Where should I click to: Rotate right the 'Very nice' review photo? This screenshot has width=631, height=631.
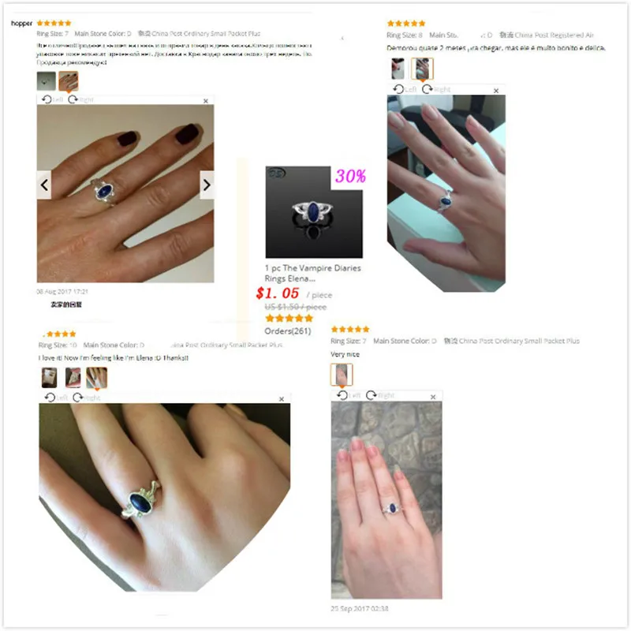click(380, 396)
